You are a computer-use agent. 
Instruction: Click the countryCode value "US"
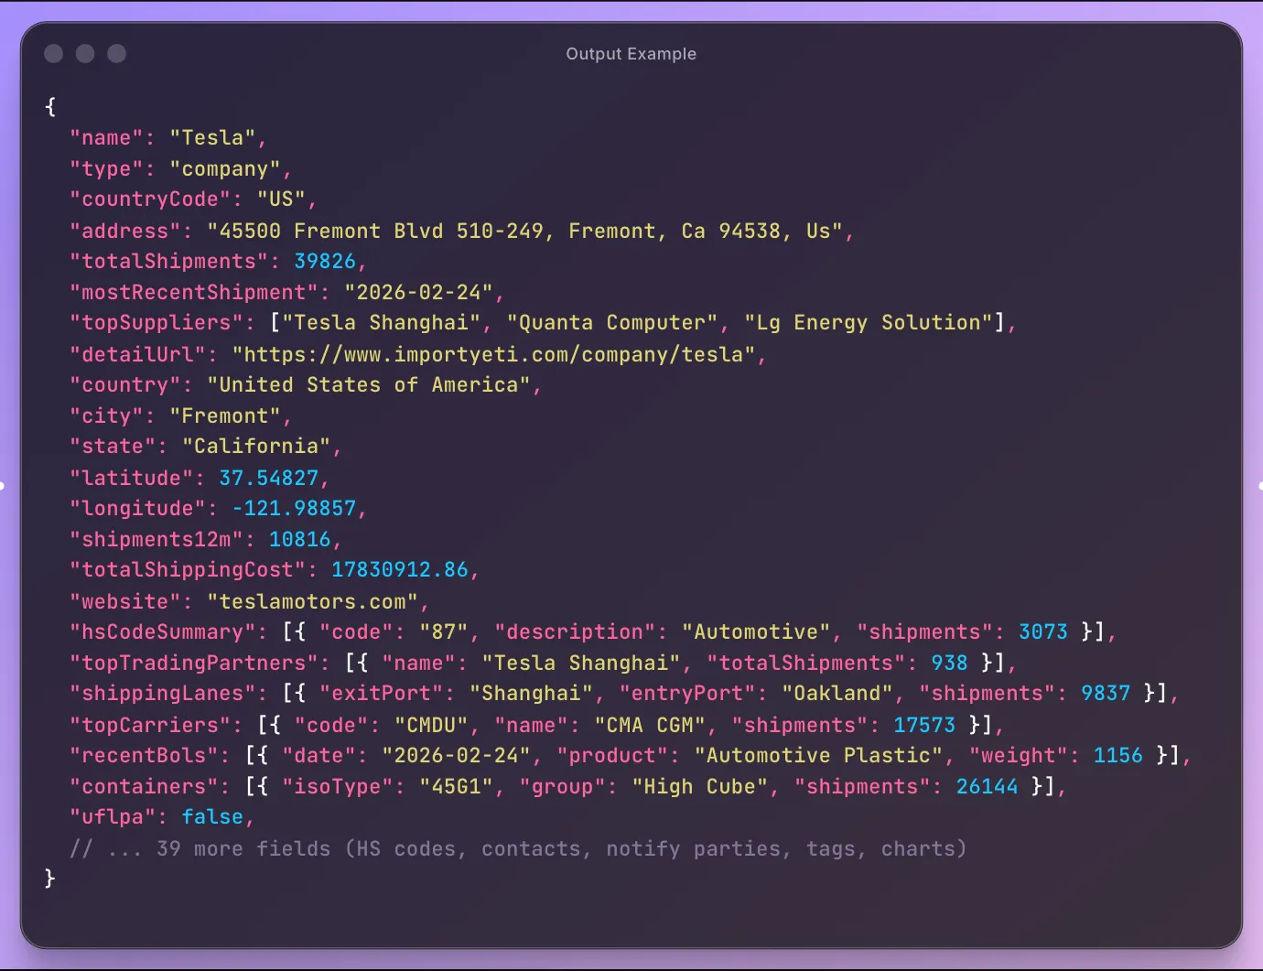pos(286,199)
